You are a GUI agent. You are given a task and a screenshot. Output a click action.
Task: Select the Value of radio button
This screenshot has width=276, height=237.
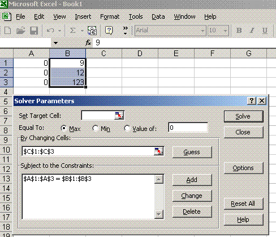click(127, 128)
